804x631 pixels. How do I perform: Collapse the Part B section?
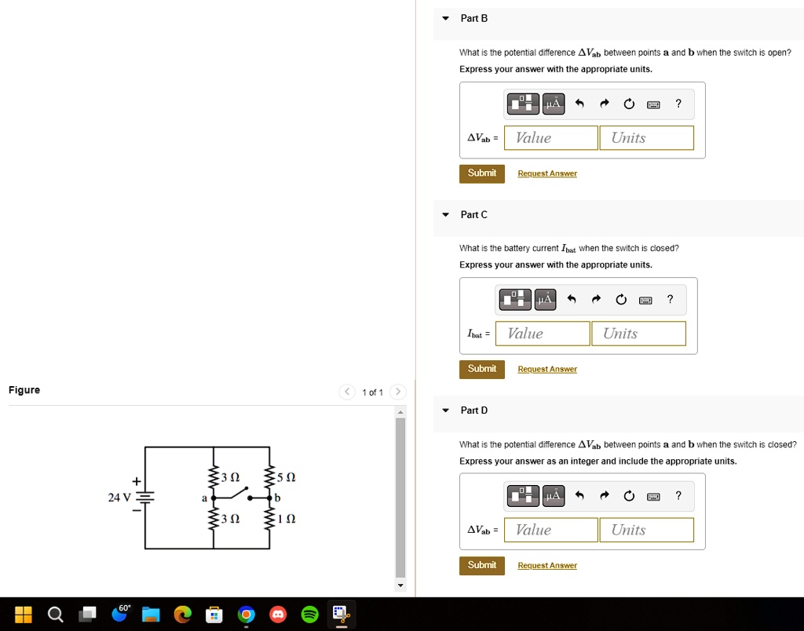tap(445, 18)
